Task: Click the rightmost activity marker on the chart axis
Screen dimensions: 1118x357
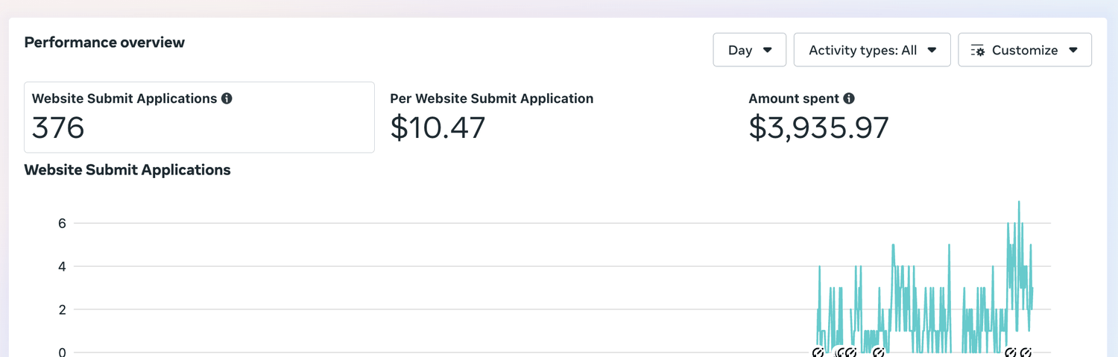Action: pos(1026,353)
